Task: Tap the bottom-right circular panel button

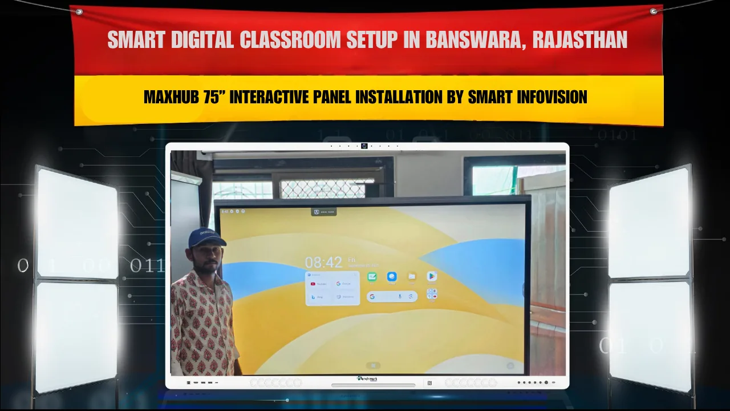Action: coord(510,365)
